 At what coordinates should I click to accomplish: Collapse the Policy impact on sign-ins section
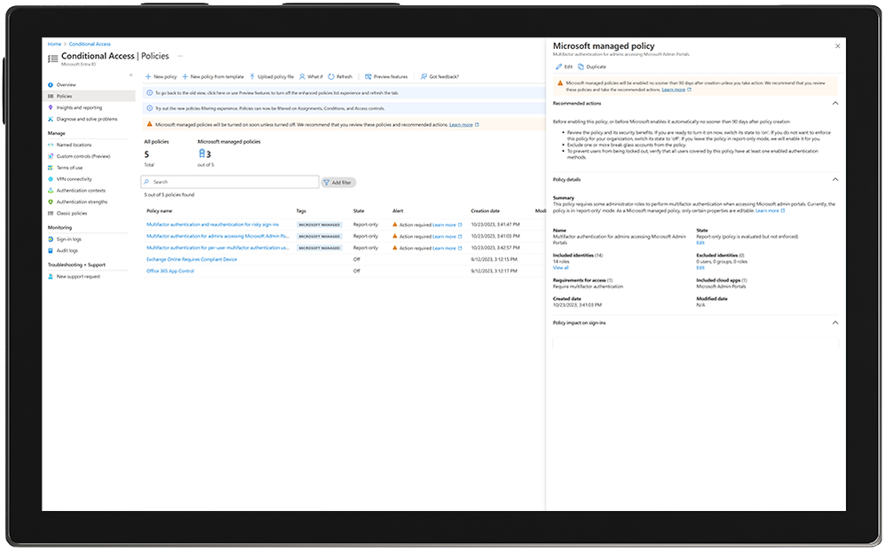pyautogui.click(x=835, y=323)
